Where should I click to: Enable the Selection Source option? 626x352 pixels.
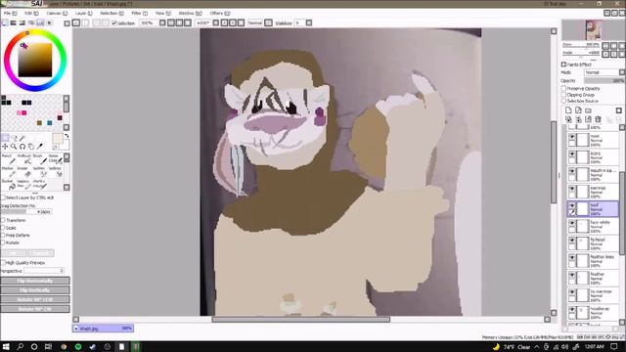[x=563, y=101]
